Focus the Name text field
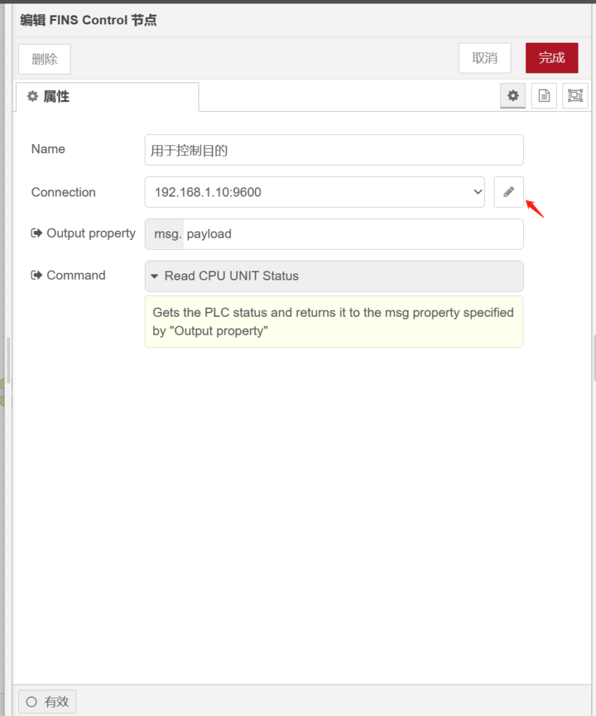Screen dimensions: 596x716 coord(334,150)
